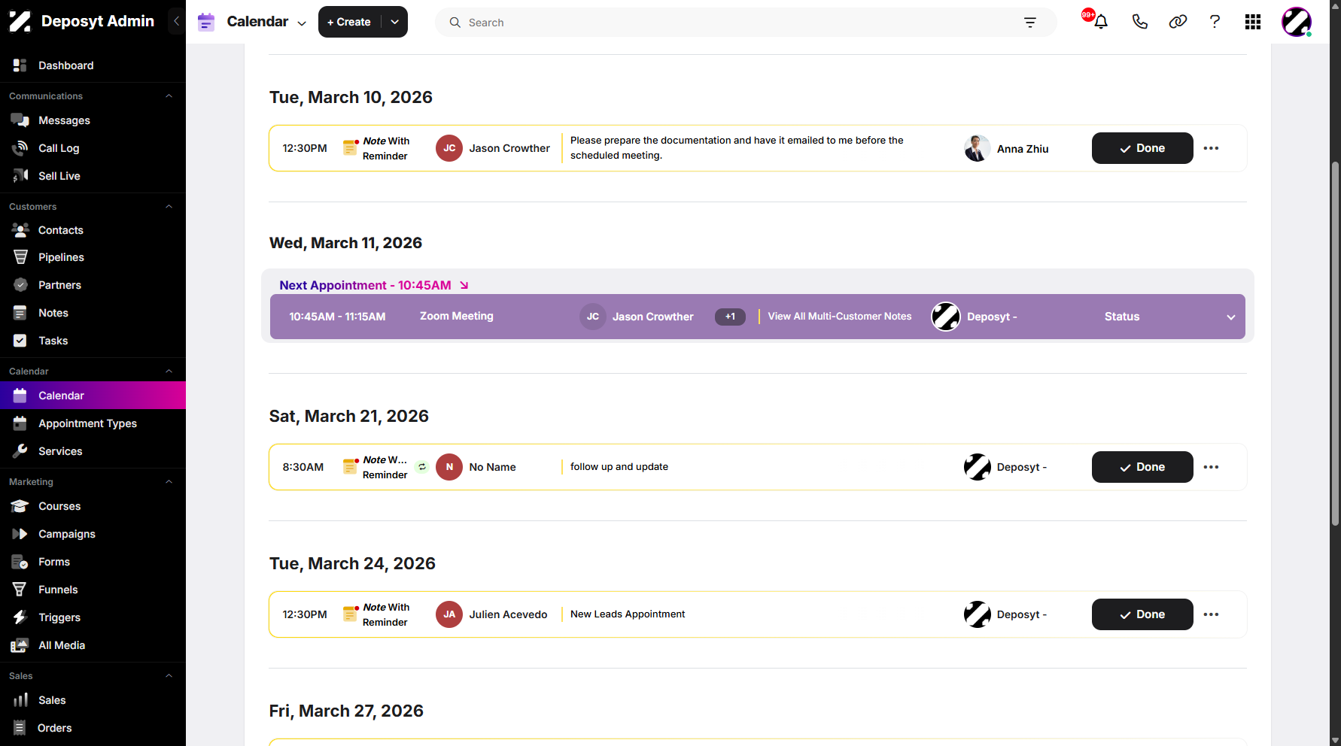Open the Create button dropdown arrow

coord(395,22)
